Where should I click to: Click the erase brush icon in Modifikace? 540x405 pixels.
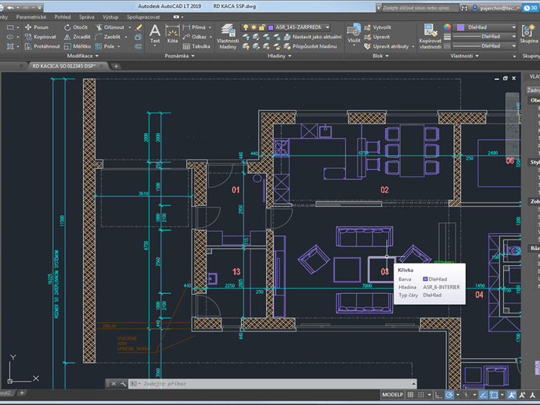coord(139,27)
